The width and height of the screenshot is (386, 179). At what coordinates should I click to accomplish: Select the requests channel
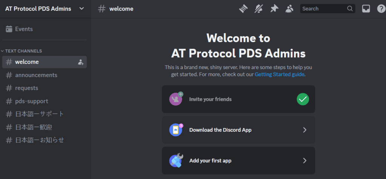[44, 88]
